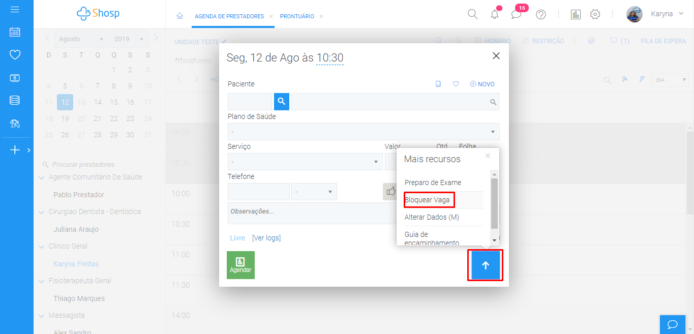Open the Agosto month dropdown
The height and width of the screenshot is (334, 694).
[82, 39]
